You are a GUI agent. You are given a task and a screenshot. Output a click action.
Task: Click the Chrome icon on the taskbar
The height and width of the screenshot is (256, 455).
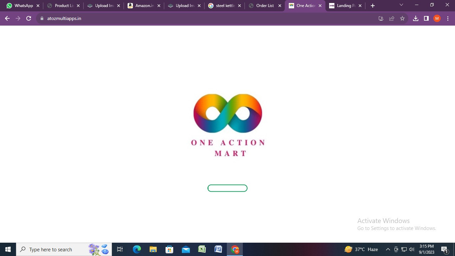[235, 249]
